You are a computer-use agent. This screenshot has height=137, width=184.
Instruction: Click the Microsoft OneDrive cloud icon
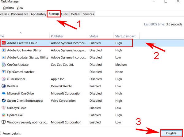(x=4, y=93)
